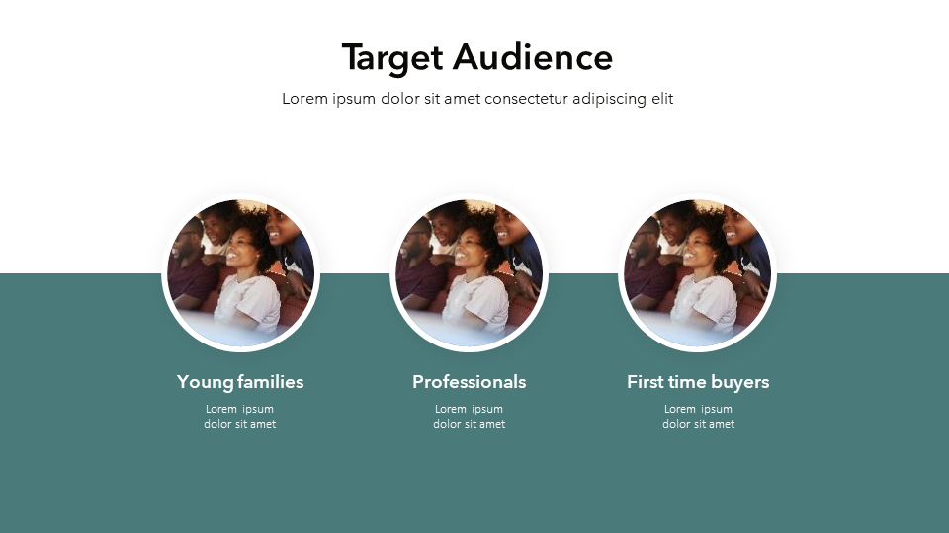Select the Young families circular photo

click(240, 273)
